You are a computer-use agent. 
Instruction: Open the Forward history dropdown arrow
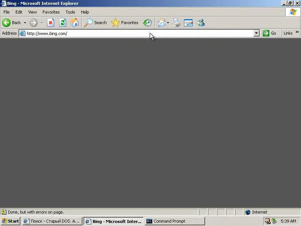tap(42, 23)
